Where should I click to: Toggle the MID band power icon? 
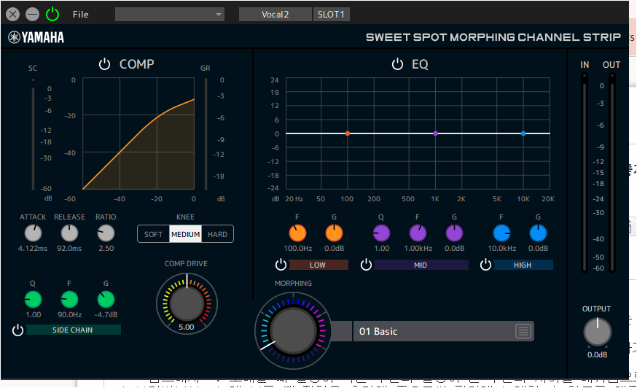pyautogui.click(x=366, y=265)
